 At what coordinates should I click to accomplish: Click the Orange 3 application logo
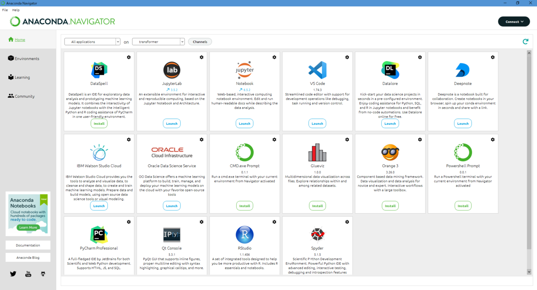click(390, 153)
